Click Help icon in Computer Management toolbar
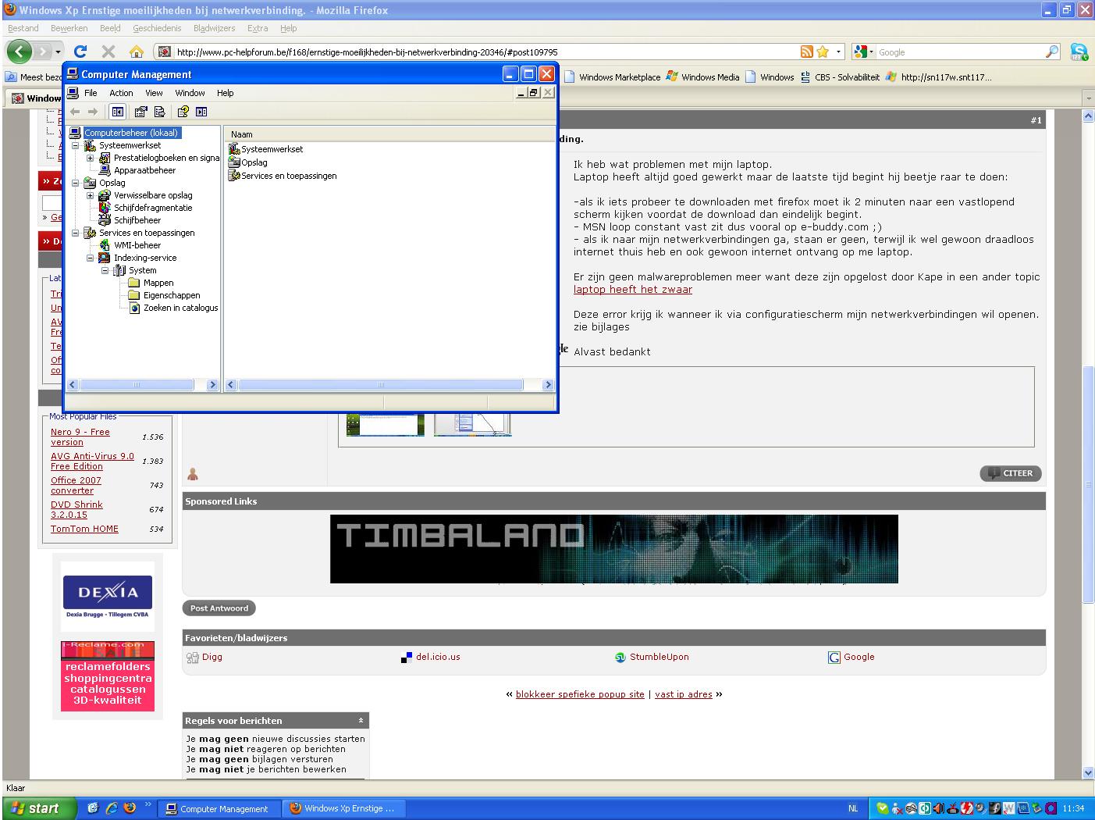Screen dimensions: 1095x820 (x=183, y=112)
